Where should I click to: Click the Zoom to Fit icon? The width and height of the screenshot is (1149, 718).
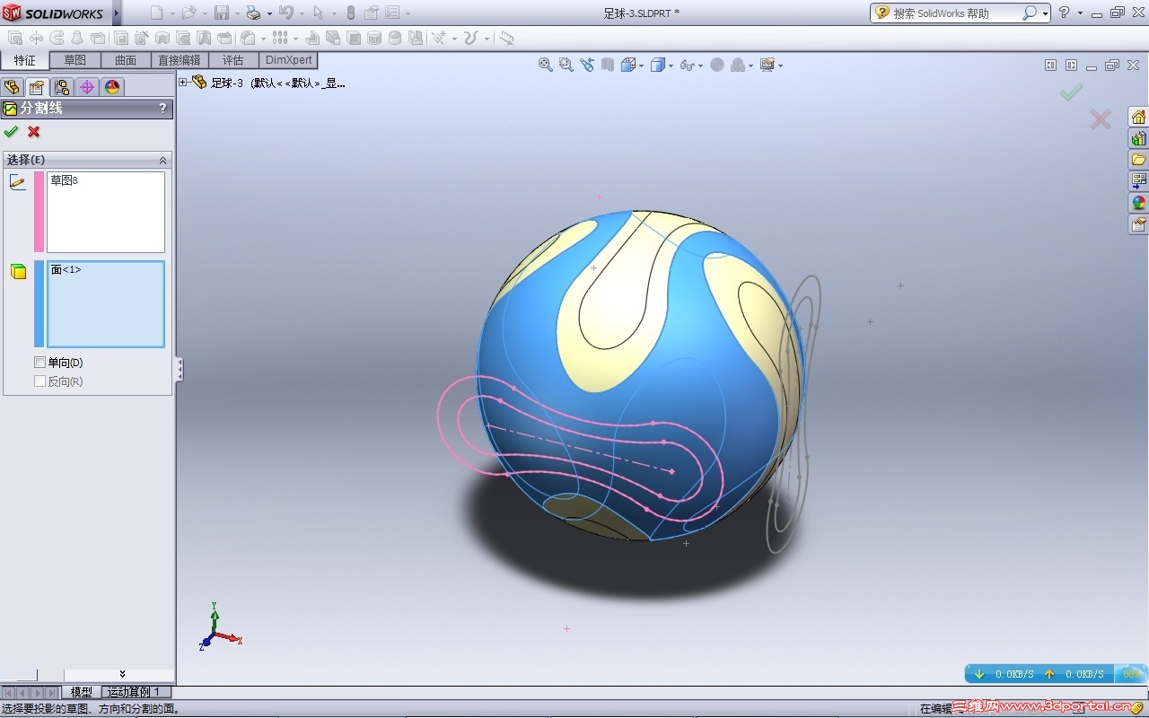(x=545, y=65)
